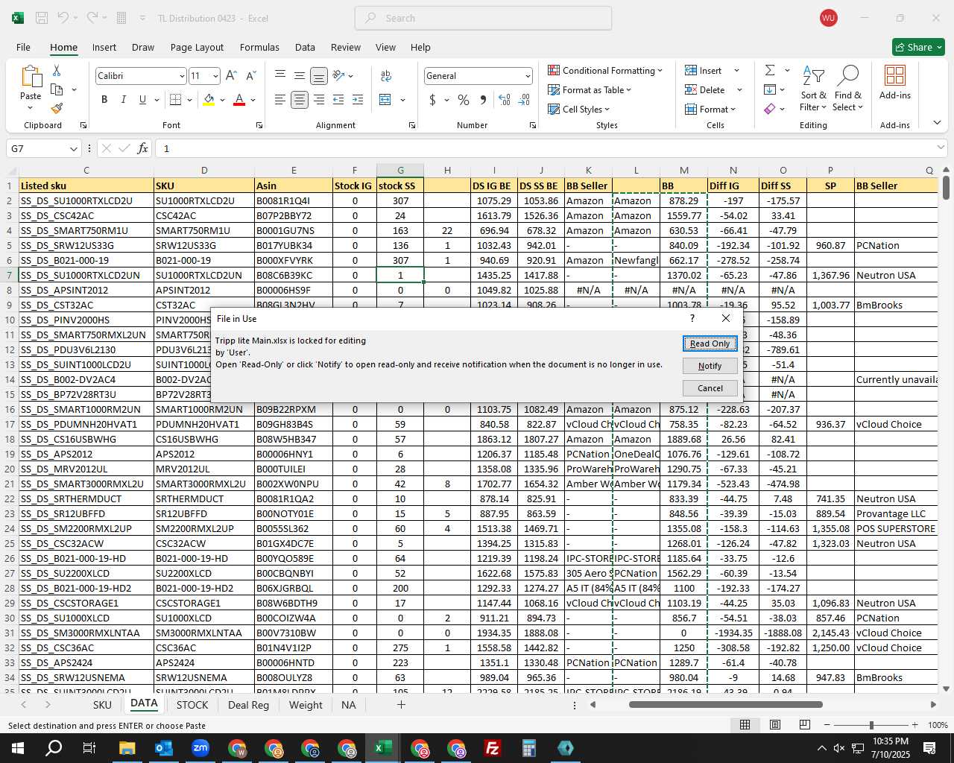The width and height of the screenshot is (954, 763).
Task: Click the Copy icon in Clipboard
Action: 57,89
